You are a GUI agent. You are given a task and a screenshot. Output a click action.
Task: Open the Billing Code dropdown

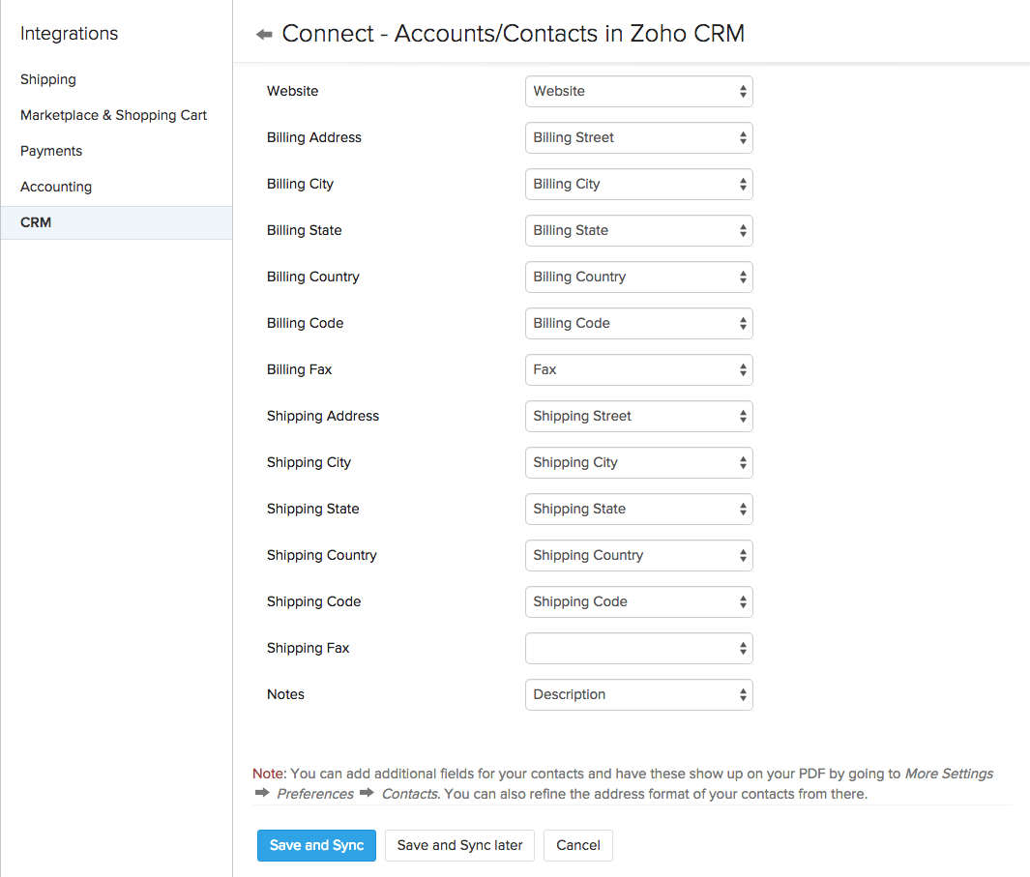point(638,323)
